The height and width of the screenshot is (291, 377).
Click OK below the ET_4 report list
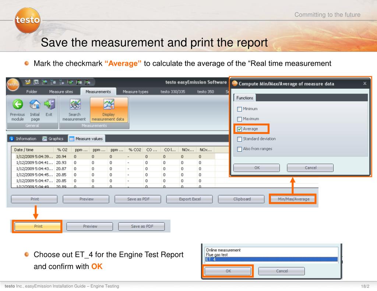[228, 271]
